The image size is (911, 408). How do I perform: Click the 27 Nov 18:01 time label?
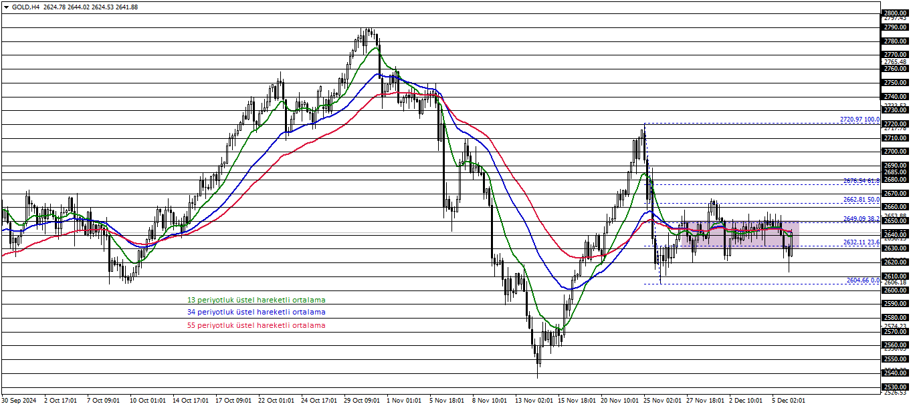click(704, 401)
